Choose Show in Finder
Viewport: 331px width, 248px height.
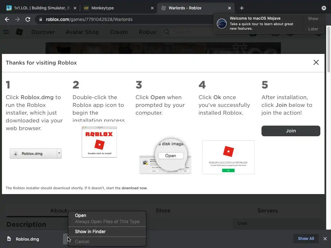click(x=107, y=232)
